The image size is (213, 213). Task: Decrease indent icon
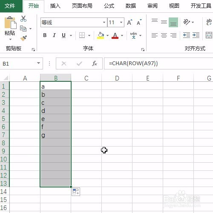click(x=187, y=35)
